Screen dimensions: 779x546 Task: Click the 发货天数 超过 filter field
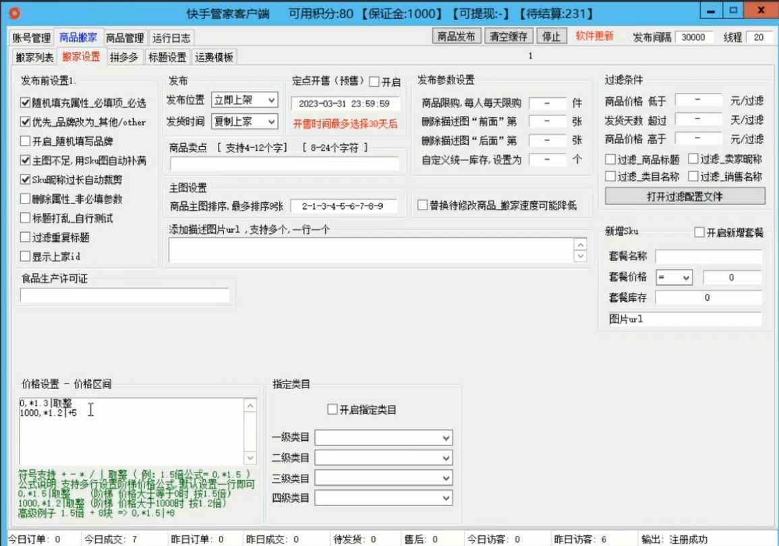(699, 119)
